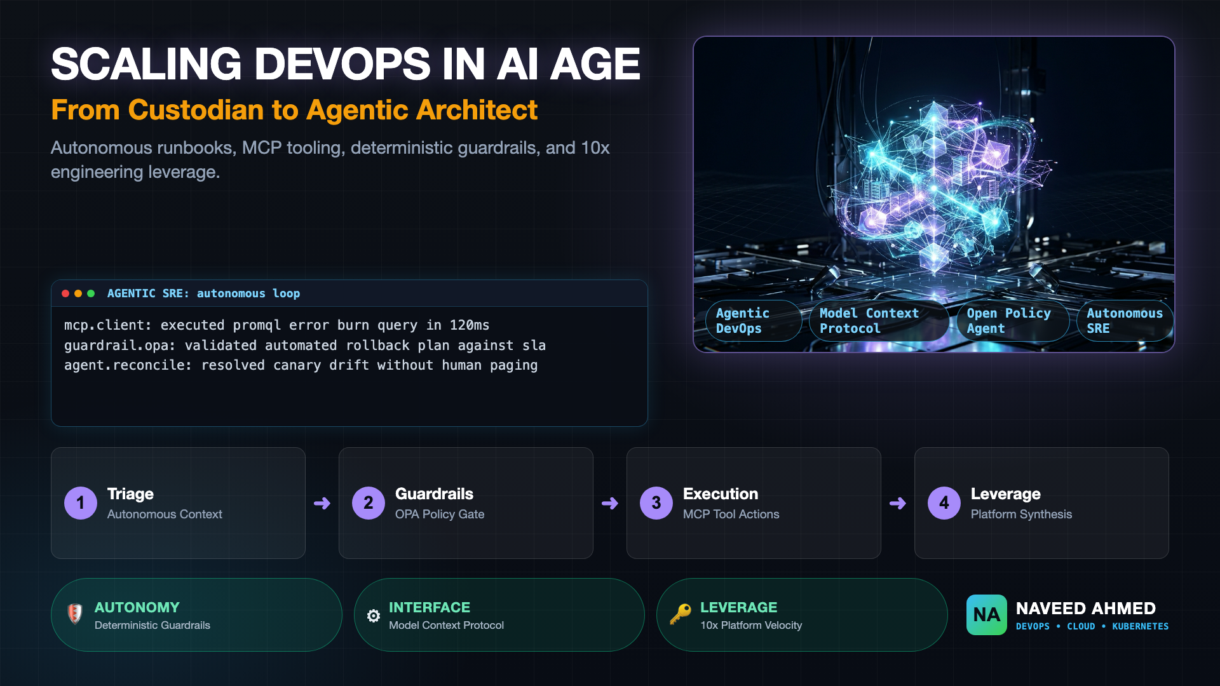This screenshot has height=686, width=1220.
Task: Click the arrow between Triage and Guardrails
Action: point(322,504)
